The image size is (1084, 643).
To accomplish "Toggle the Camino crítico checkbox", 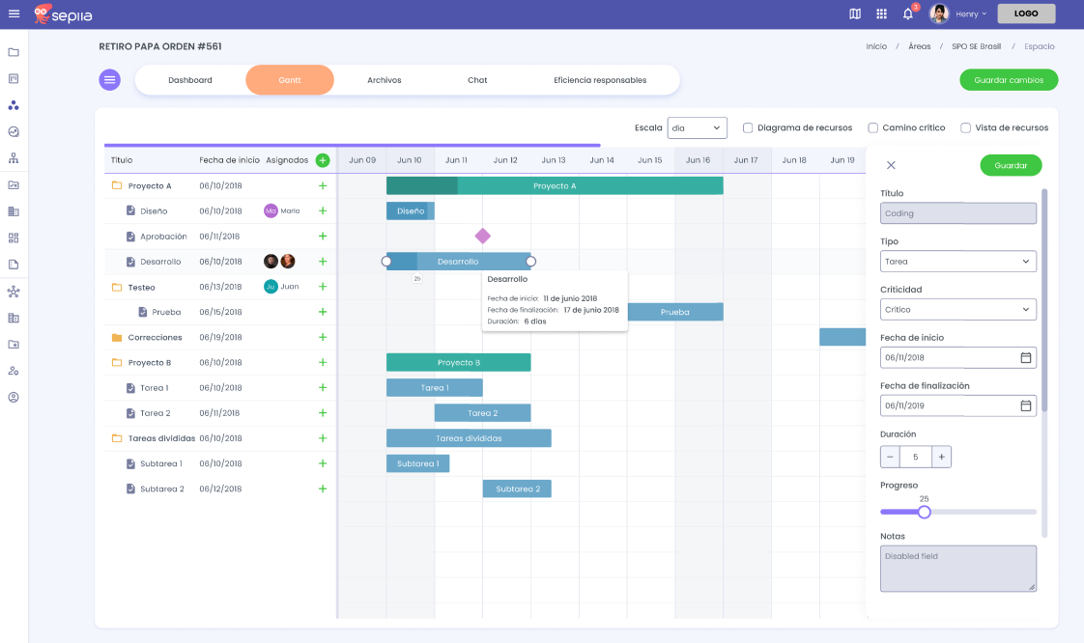I will (873, 127).
